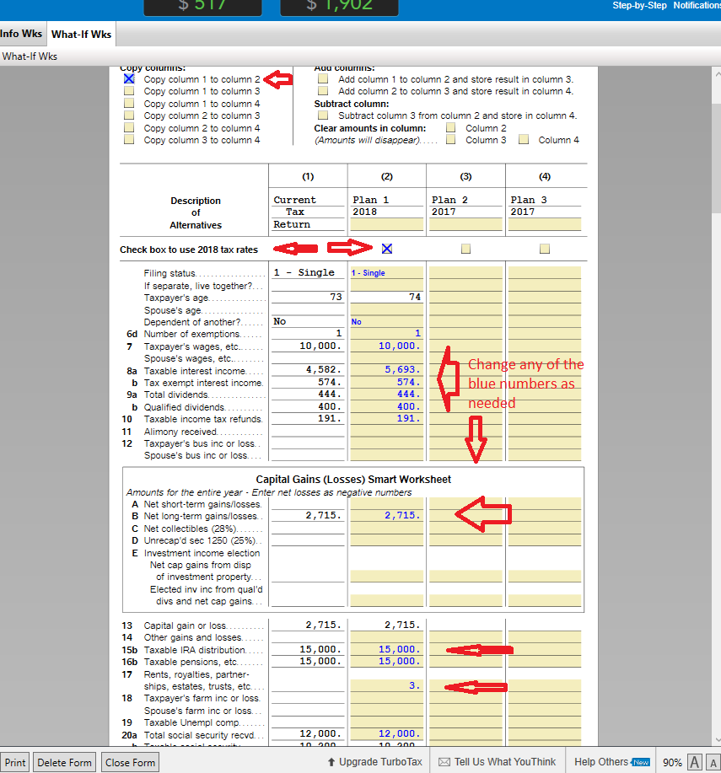Edit Plan 1 taxpayer's wages 10,000

point(386,346)
